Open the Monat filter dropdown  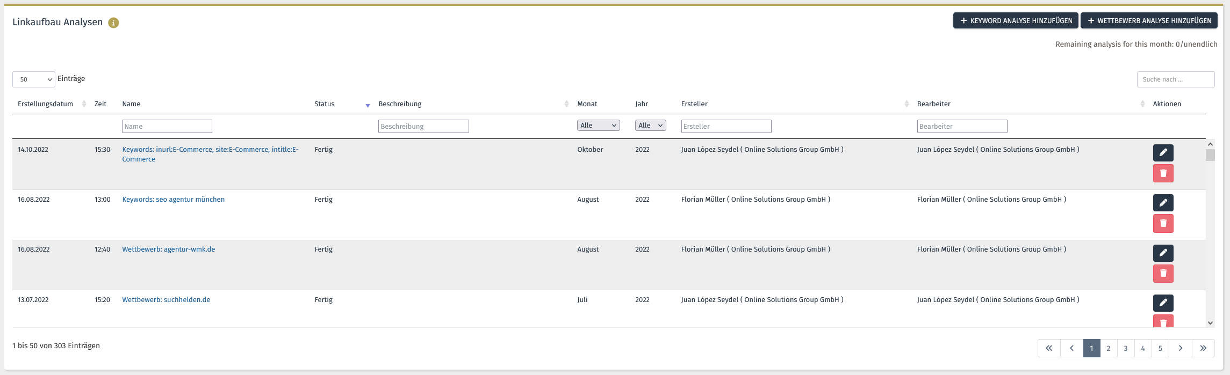click(x=598, y=126)
